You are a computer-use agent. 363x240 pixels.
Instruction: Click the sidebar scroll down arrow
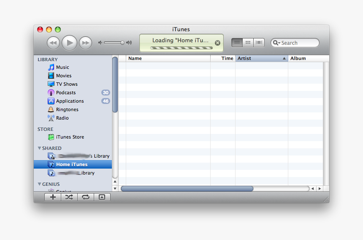pyautogui.click(x=115, y=188)
